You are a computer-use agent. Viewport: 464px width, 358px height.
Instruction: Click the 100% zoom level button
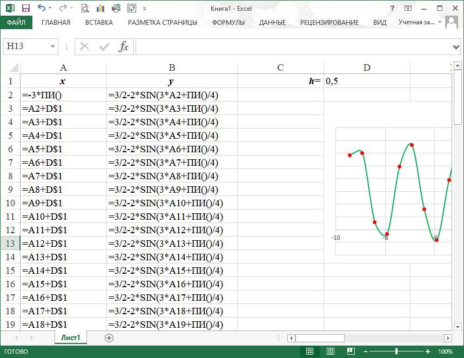tap(446, 352)
